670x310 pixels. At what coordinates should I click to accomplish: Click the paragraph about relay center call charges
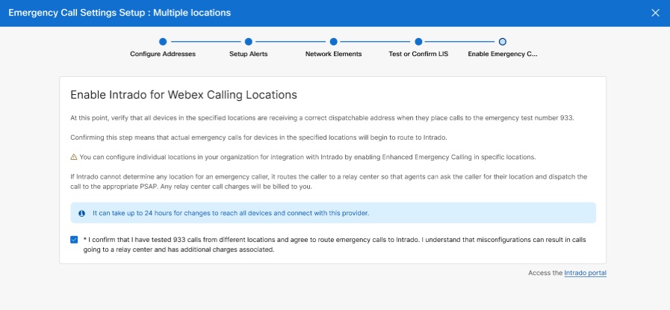(x=329, y=182)
